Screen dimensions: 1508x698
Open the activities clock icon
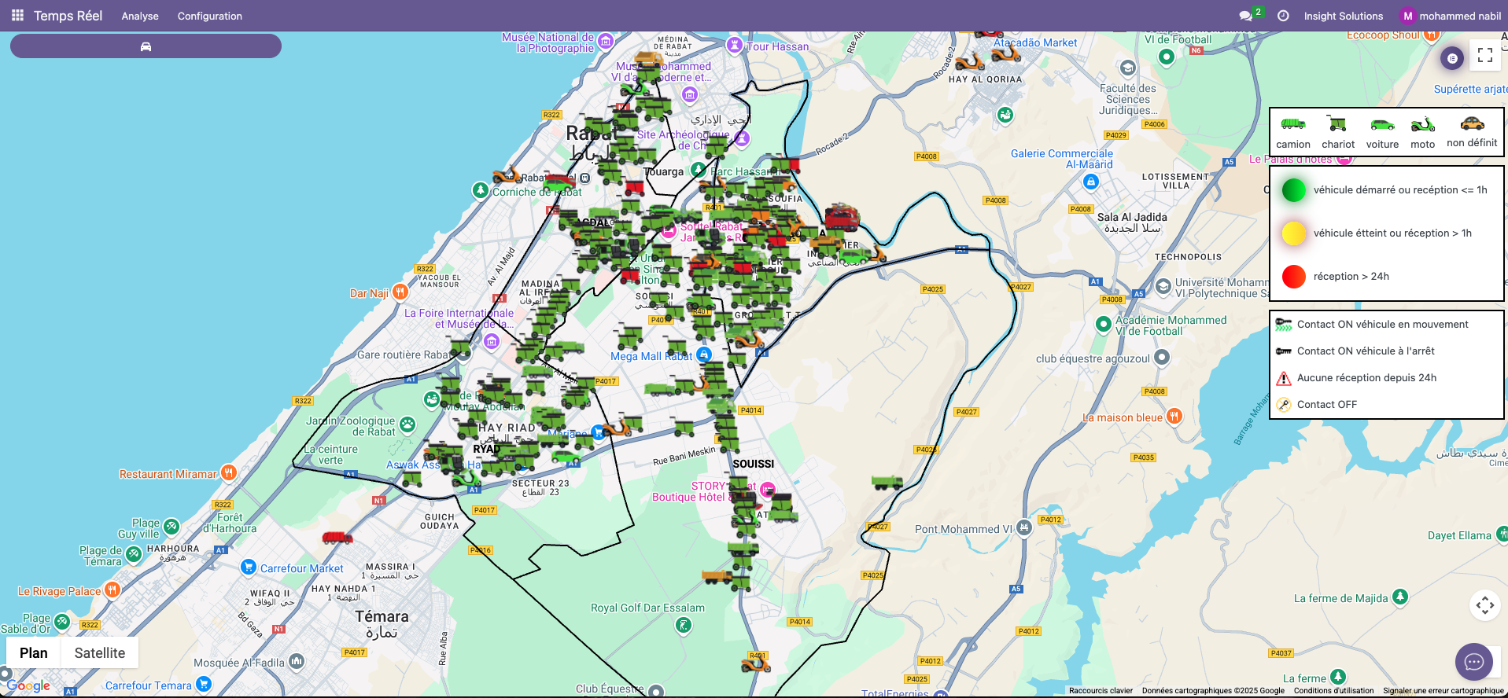[x=1283, y=16]
